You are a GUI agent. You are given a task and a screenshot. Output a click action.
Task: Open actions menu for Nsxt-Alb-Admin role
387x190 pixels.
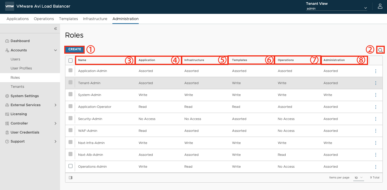coord(376,155)
